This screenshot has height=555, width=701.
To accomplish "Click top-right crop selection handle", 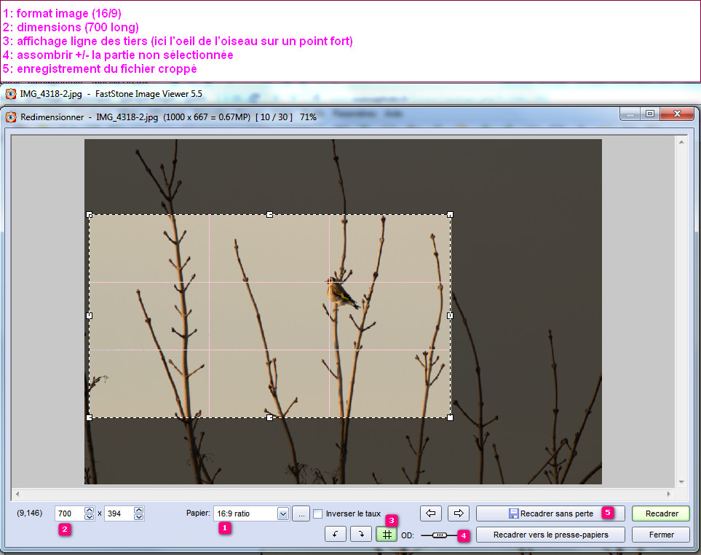I will pyautogui.click(x=450, y=215).
